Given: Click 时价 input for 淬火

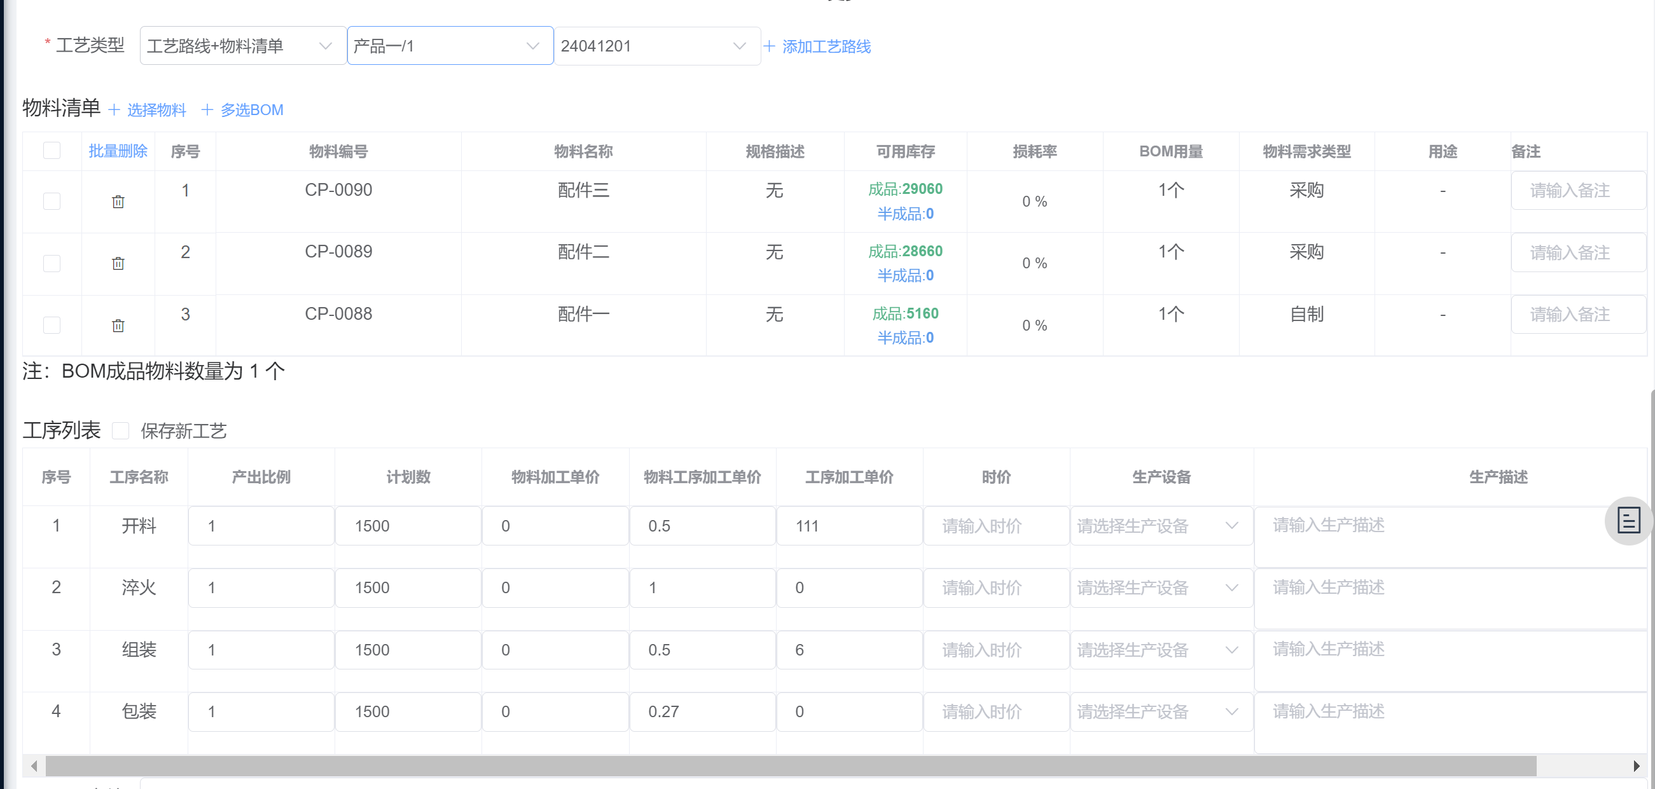Looking at the screenshot, I should [x=996, y=587].
